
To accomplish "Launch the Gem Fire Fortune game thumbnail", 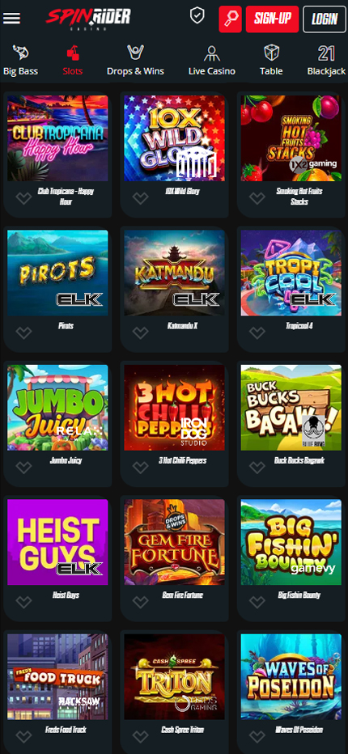I will [174, 542].
